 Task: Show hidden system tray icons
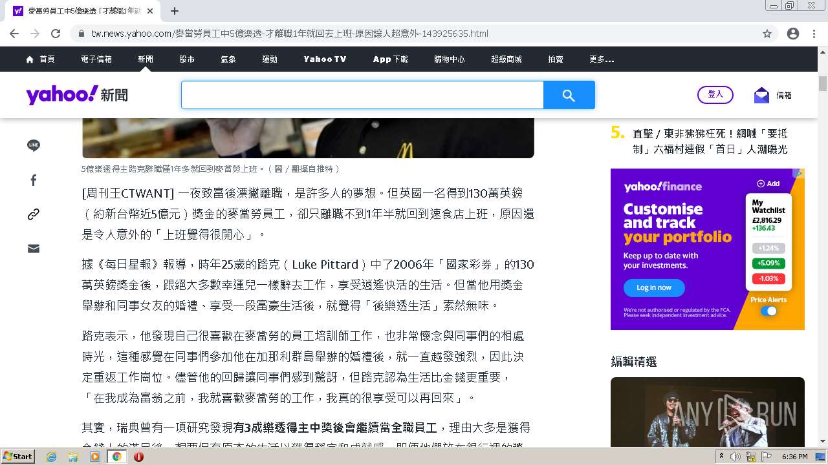click(721, 457)
